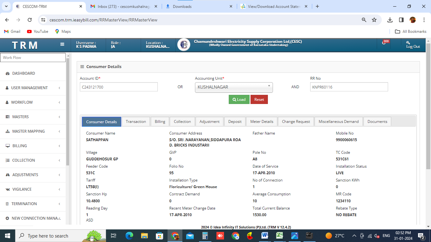Click the RR No input field
Screen dimensions: 431x242
click(x=349, y=87)
